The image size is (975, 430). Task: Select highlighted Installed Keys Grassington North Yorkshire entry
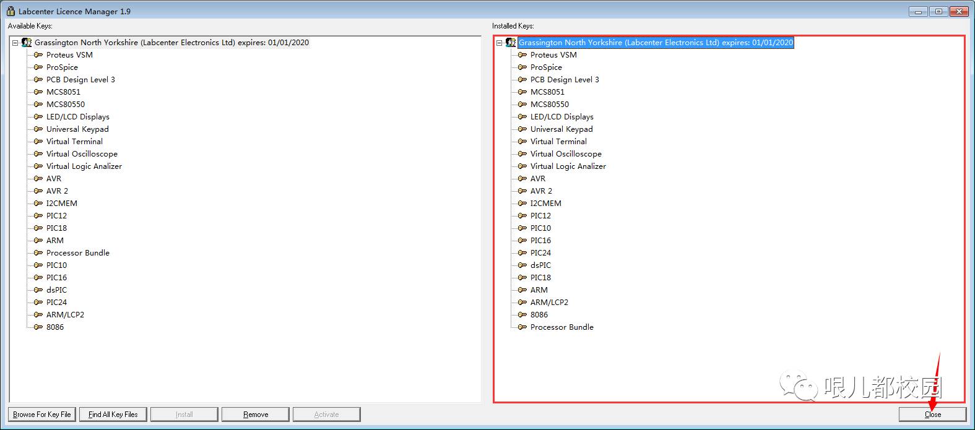pos(656,43)
